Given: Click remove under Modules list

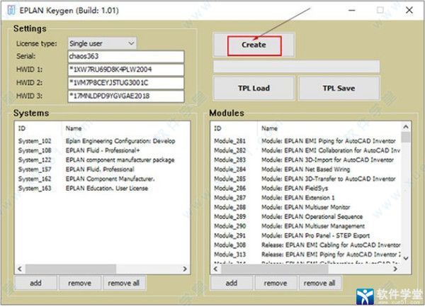Looking at the screenshot, I should click(x=276, y=283).
